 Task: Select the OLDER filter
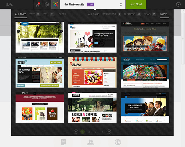pyautogui.click(x=62, y=14)
